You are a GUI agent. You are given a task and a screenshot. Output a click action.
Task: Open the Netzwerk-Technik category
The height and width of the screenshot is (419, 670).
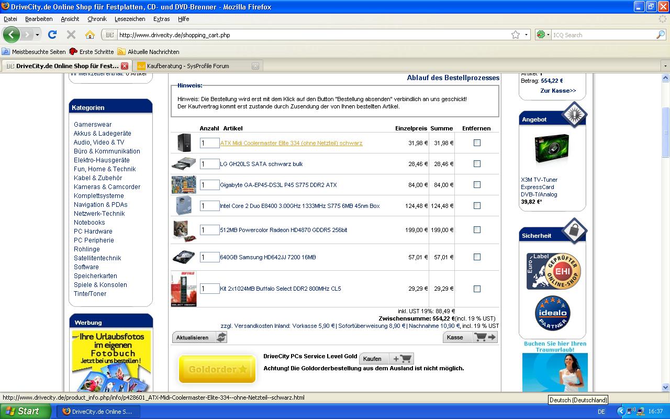(x=99, y=214)
